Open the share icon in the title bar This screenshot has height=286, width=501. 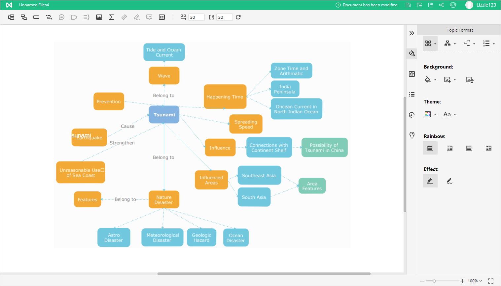(x=442, y=5)
